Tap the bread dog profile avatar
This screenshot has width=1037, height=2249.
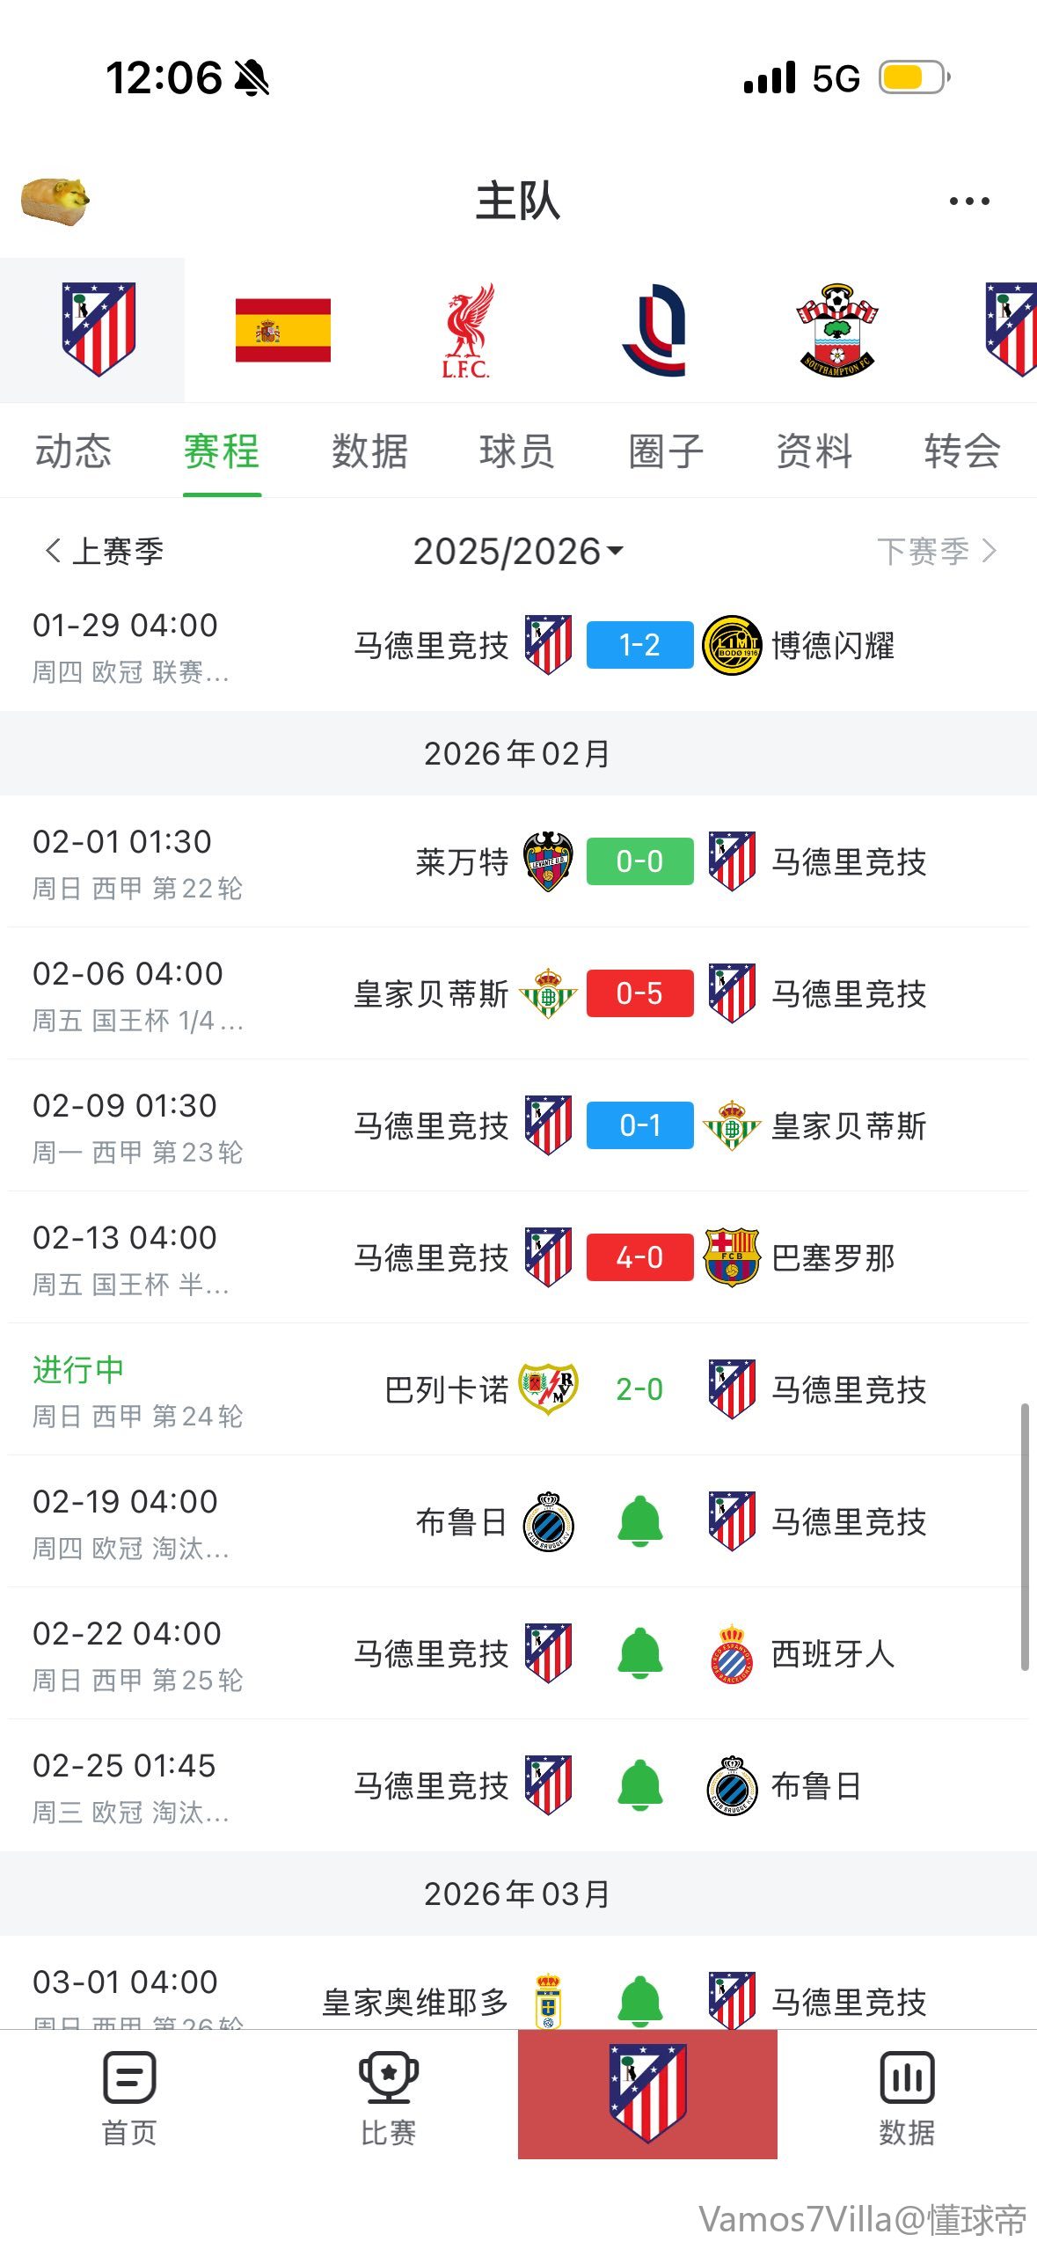[55, 201]
